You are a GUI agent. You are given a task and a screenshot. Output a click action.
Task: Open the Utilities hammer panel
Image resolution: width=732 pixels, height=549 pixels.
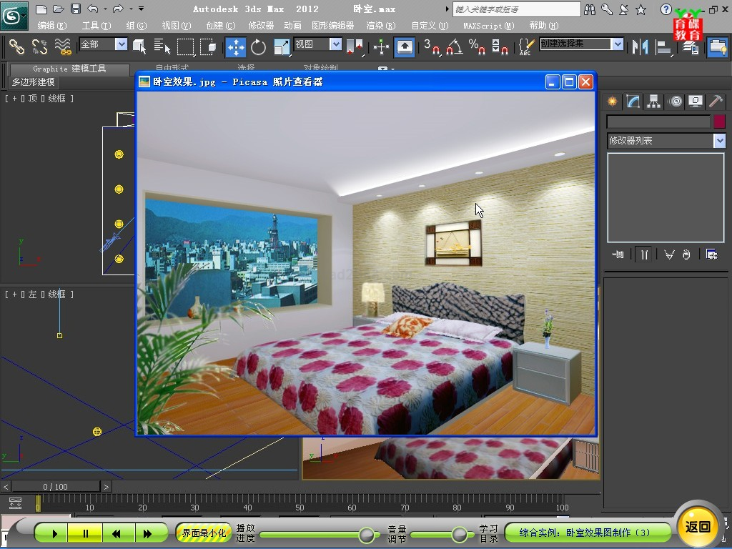(x=716, y=102)
